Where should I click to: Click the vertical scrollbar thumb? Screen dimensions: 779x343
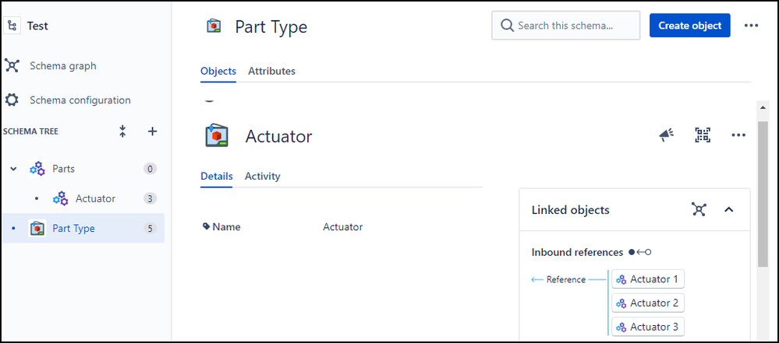tap(763, 194)
